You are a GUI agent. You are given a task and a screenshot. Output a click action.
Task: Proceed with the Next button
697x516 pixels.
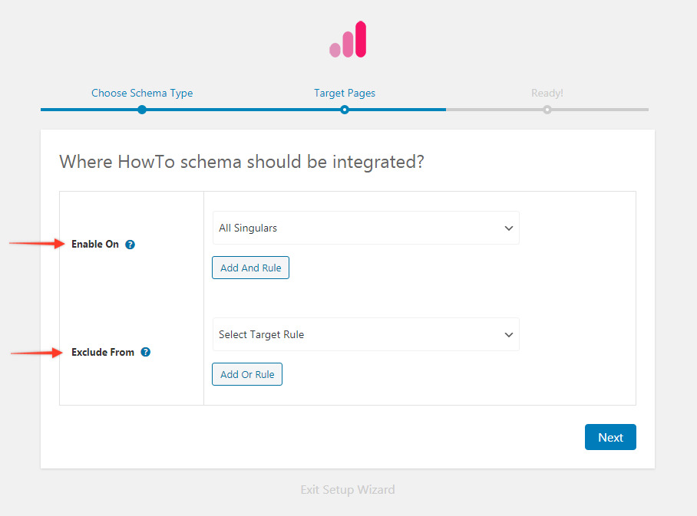tap(610, 437)
